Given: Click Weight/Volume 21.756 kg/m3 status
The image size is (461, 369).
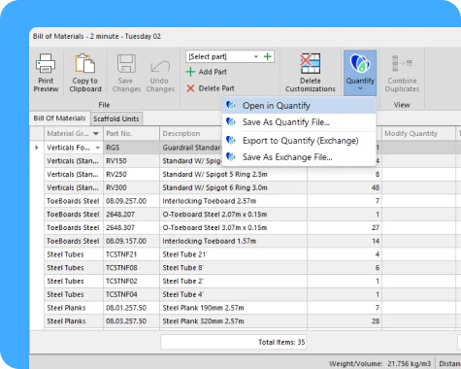Looking at the screenshot, I should click(379, 363).
